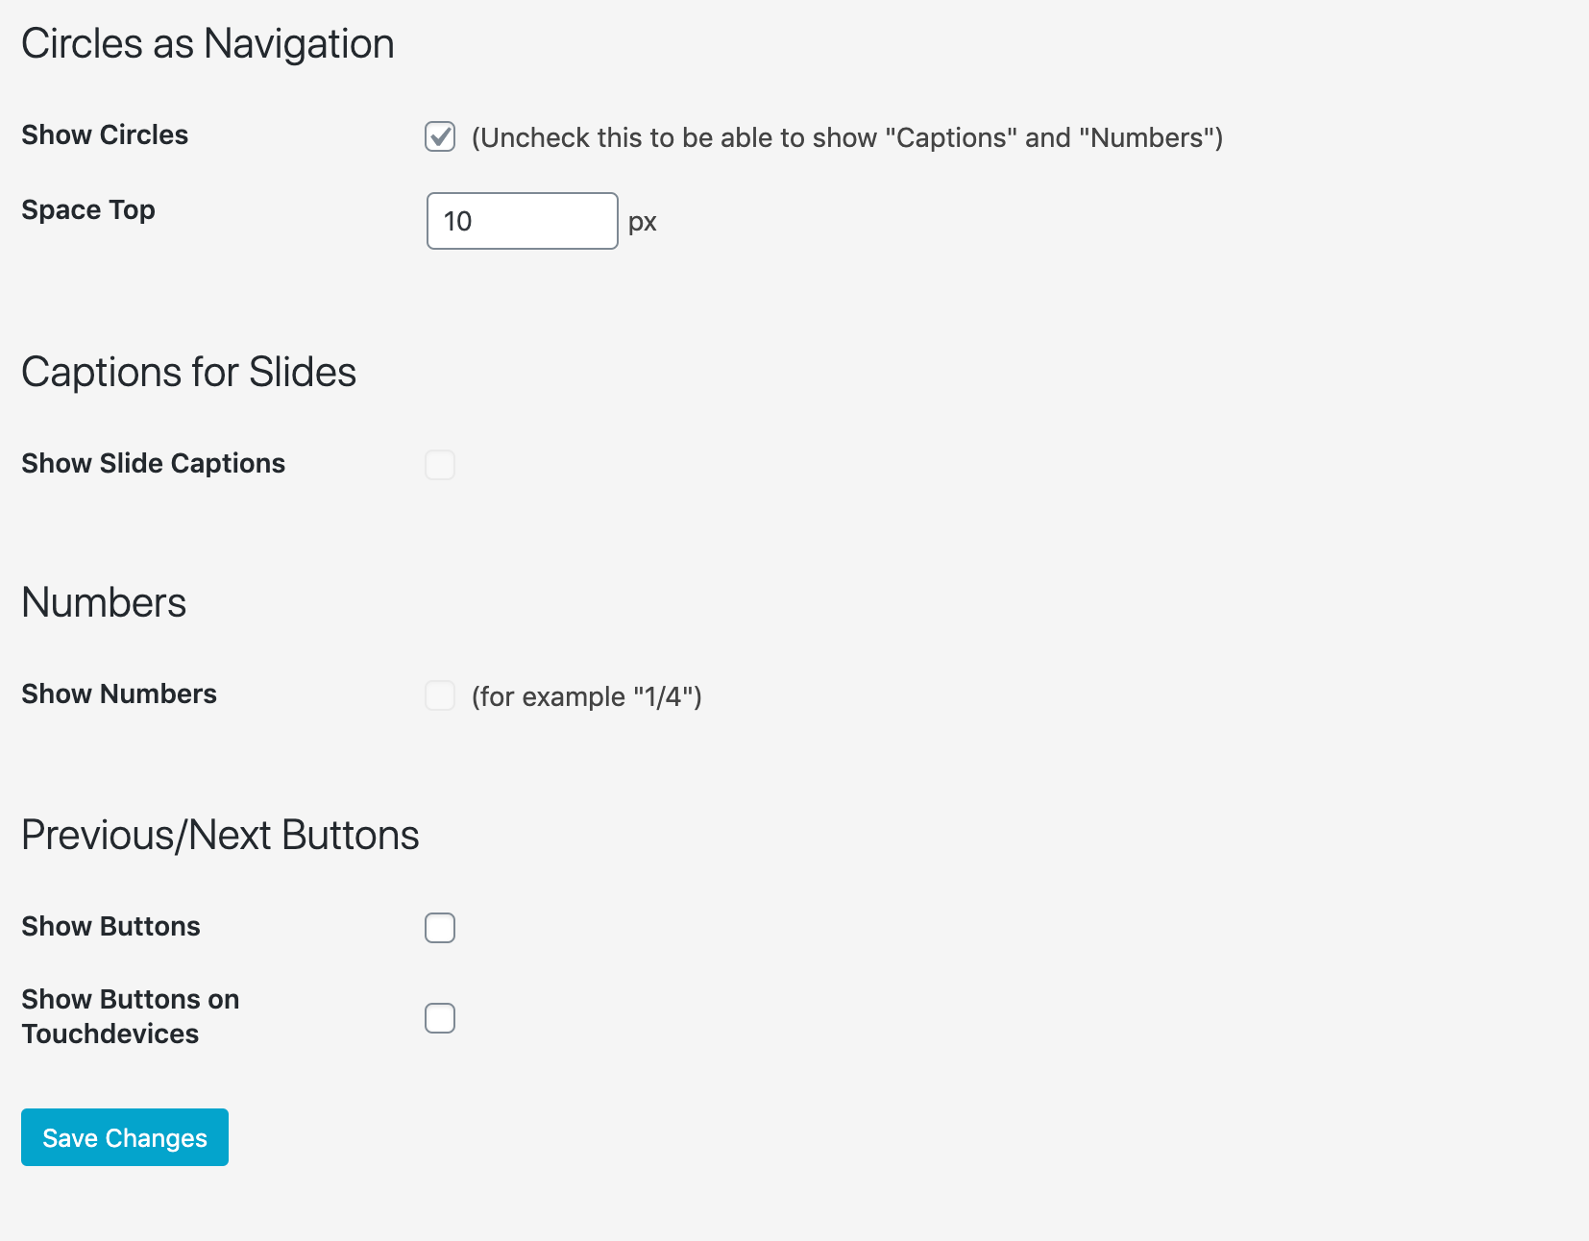Click the "Uncheck this to be able" hint text
Viewport: 1589px width, 1241px height.
[846, 138]
